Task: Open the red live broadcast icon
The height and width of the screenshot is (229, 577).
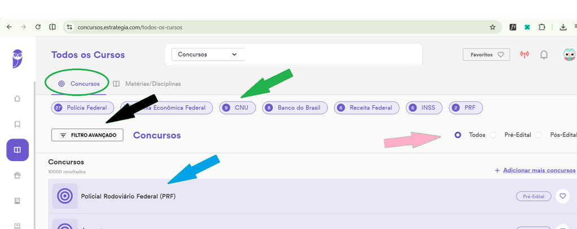Action: pos(525,54)
